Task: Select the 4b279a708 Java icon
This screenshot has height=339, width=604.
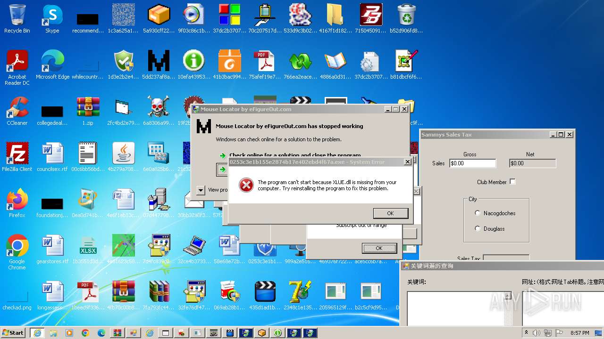Action: [123, 157]
